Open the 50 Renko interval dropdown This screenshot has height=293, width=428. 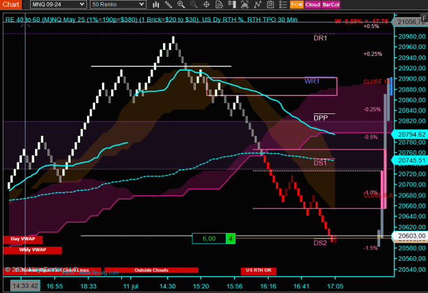pos(118,4)
